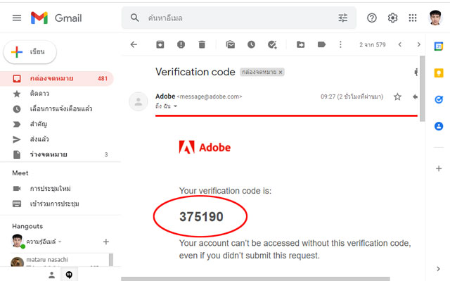Expand recipient details next to ถึง ฉัน

tap(175, 106)
